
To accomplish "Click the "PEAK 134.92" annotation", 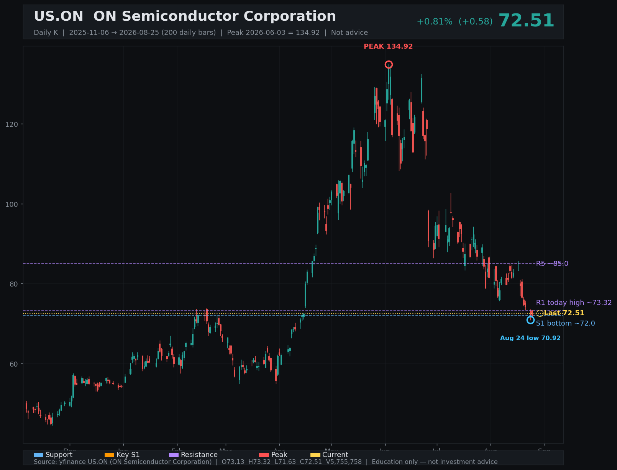I will [x=388, y=47].
